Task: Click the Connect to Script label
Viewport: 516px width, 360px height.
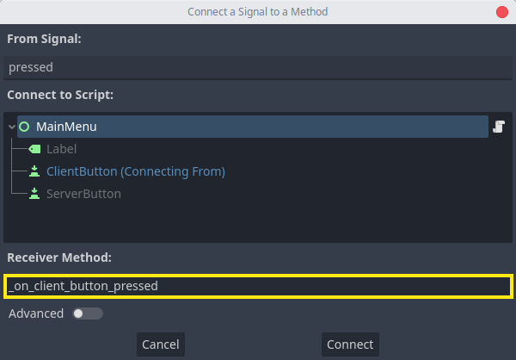Action: (x=60, y=95)
